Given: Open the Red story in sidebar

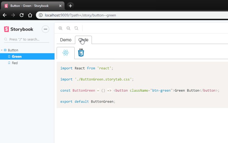Looking at the screenshot, I should coord(15,63).
